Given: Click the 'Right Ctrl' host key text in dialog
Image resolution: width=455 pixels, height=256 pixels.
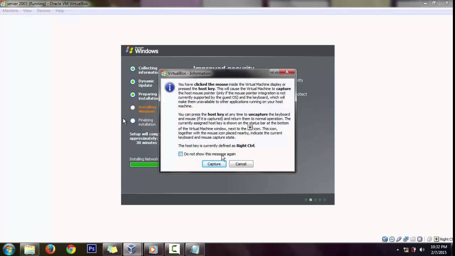Looking at the screenshot, I should 246,146.
